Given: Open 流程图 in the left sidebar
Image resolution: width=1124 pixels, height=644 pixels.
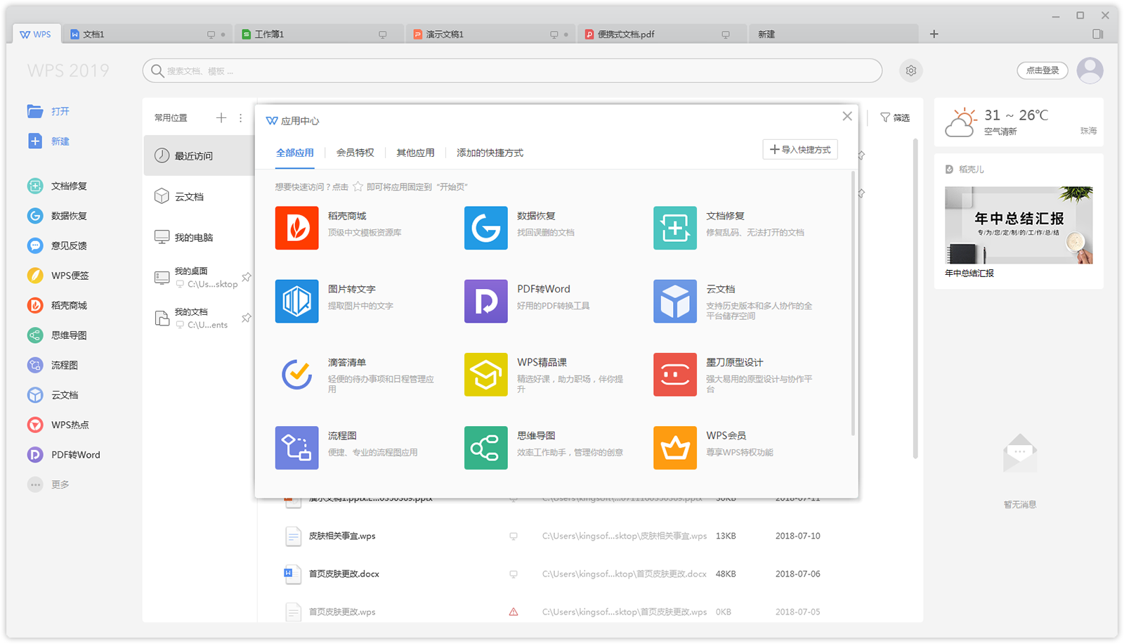Looking at the screenshot, I should 53,365.
